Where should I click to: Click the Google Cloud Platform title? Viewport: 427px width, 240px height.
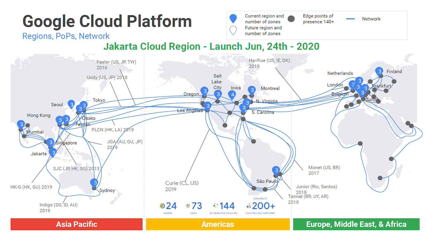107,21
